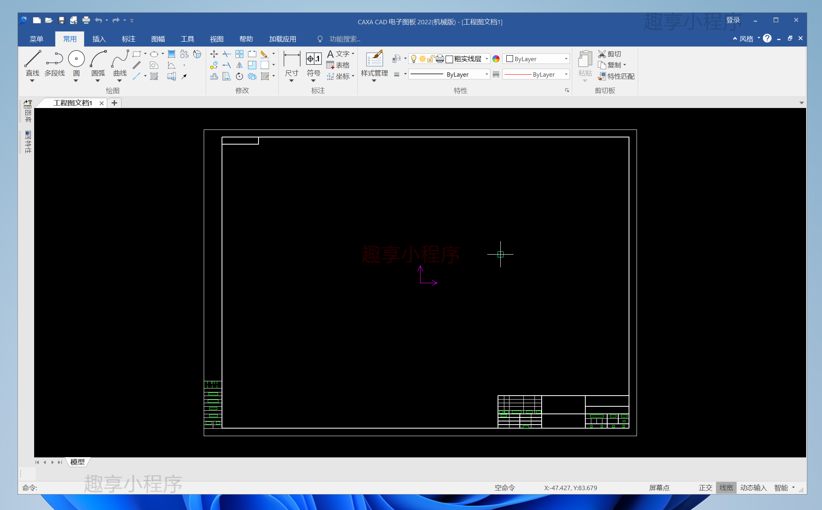Click the 工程图文档1 tab
Screen dimensions: 822x510
point(71,102)
